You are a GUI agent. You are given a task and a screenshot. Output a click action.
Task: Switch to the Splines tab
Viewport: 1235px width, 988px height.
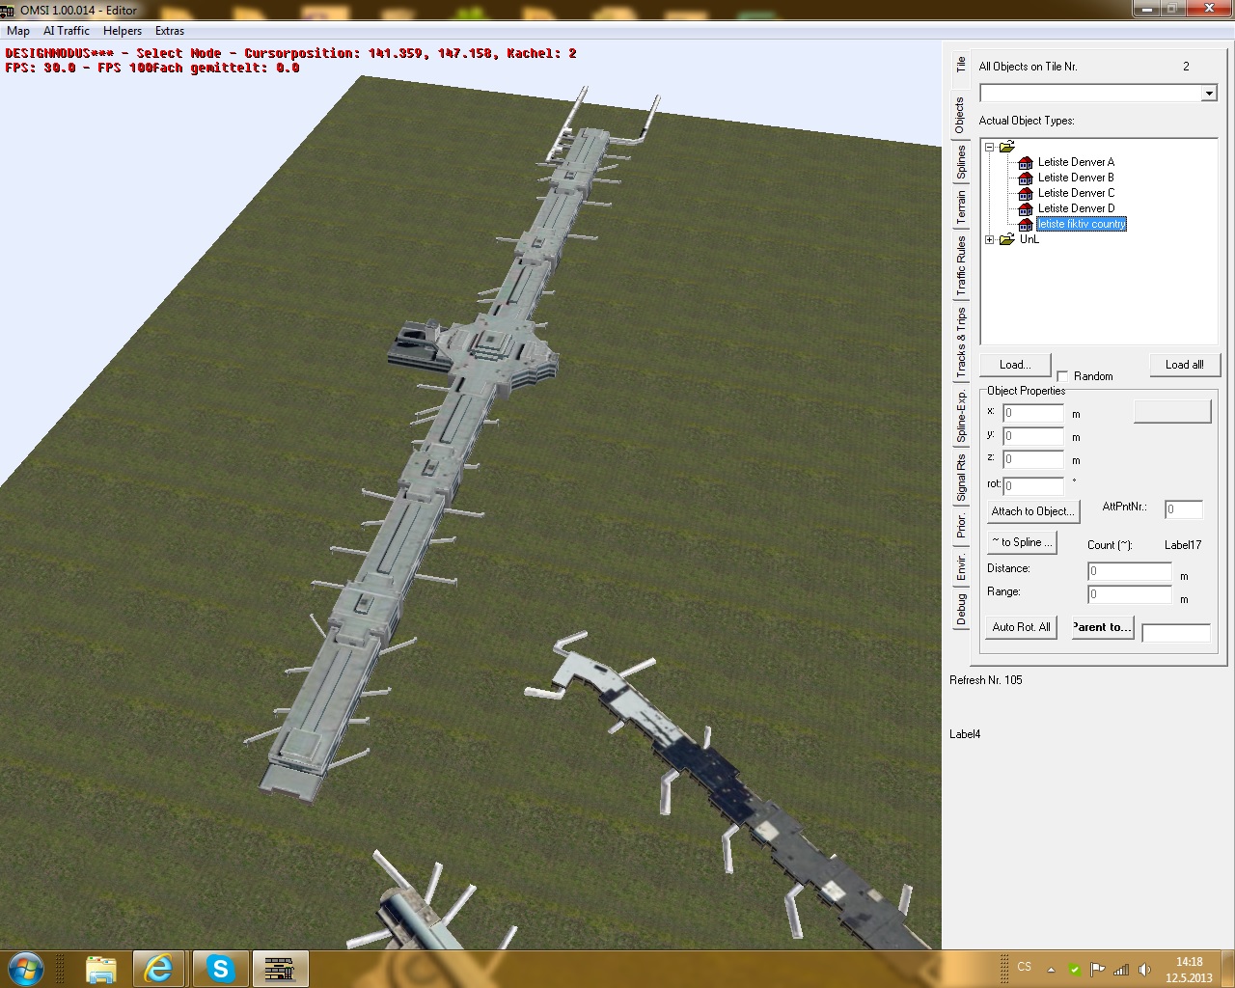click(x=961, y=162)
